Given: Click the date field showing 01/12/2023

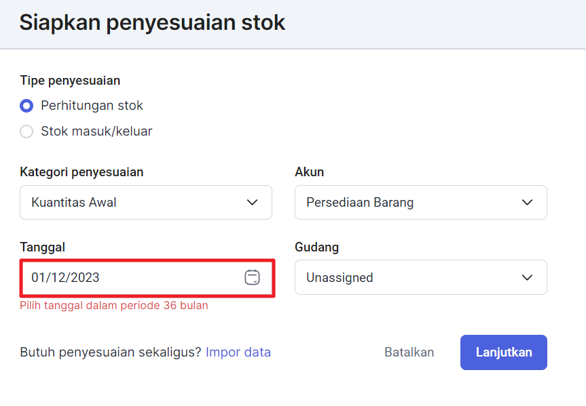Looking at the screenshot, I should (147, 278).
